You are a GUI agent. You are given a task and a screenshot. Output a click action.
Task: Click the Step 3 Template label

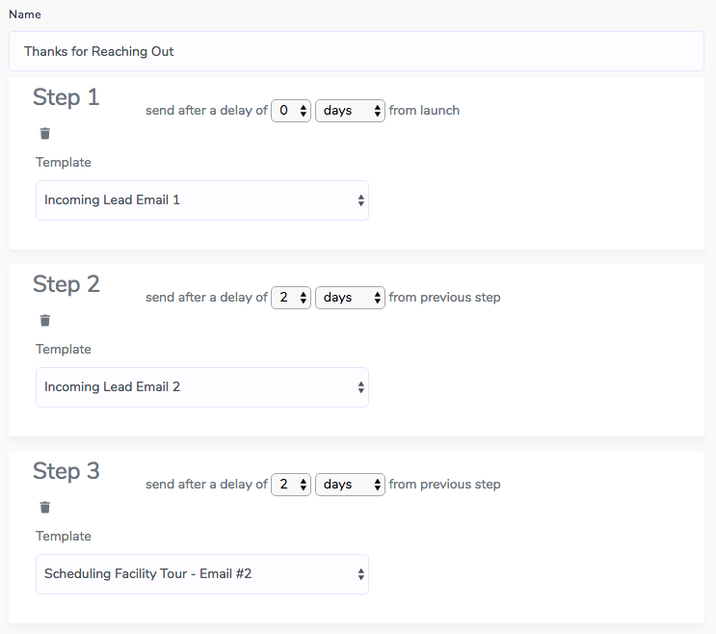point(64,536)
